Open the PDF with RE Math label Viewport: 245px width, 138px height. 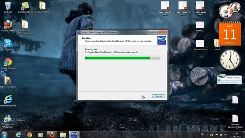[x=183, y=8]
